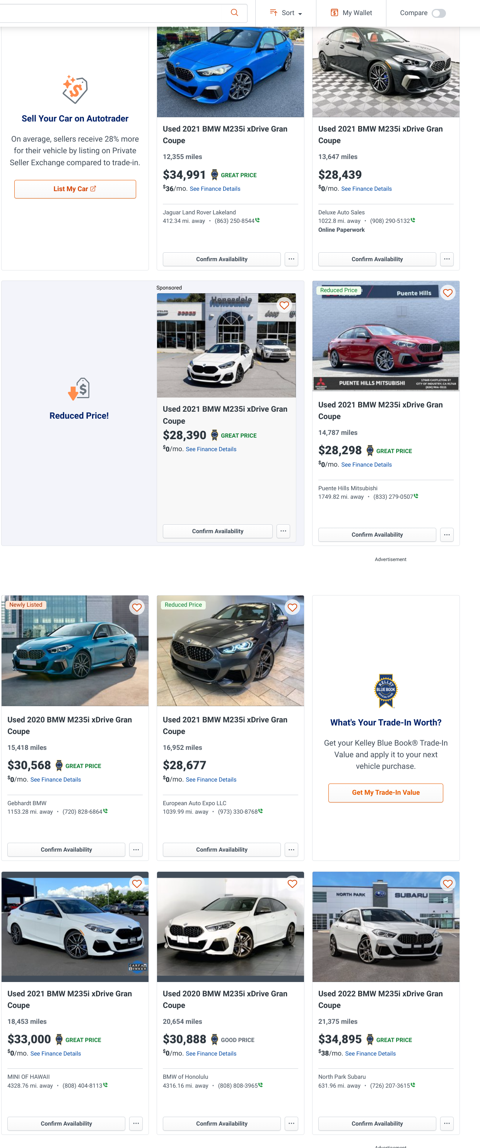Screen dimensions: 480x1148
Task: Heart the BMW of Honolulu listing
Action: pos(292,884)
